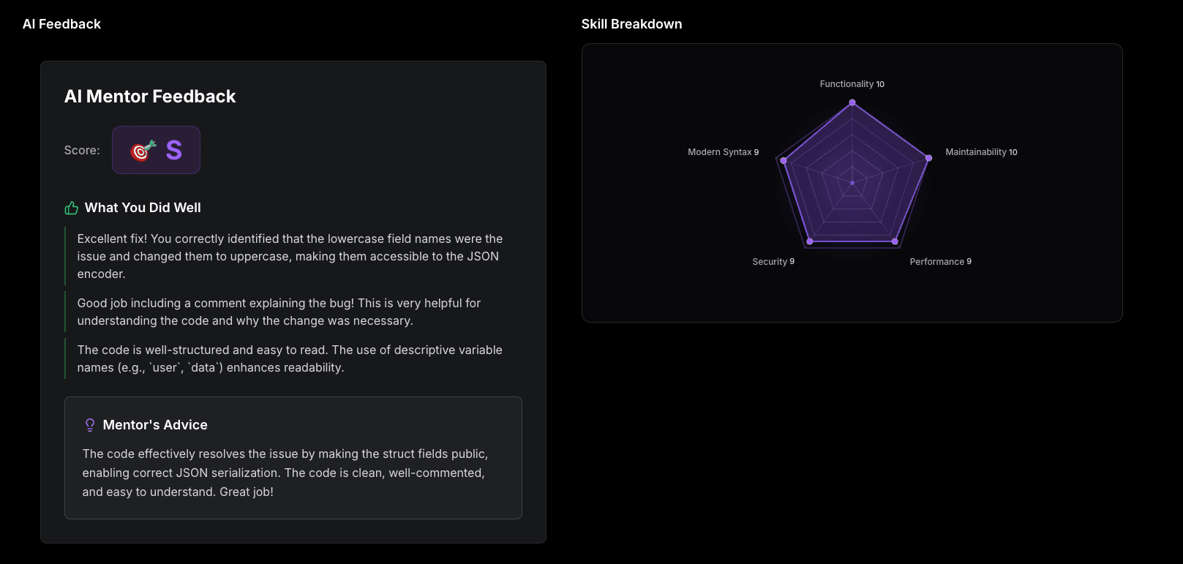Click the feedback paragraph starting with Excellent fix

[x=290, y=256]
